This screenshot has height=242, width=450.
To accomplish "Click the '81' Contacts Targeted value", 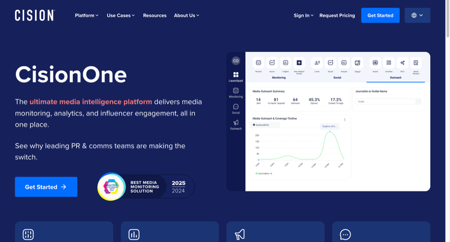I will pos(276,99).
